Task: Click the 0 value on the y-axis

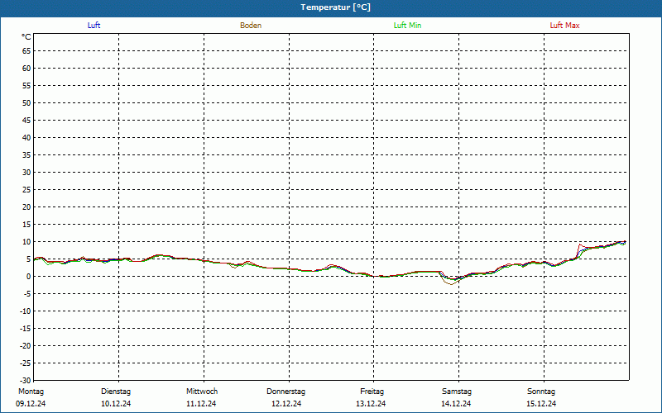Action: pos(29,277)
